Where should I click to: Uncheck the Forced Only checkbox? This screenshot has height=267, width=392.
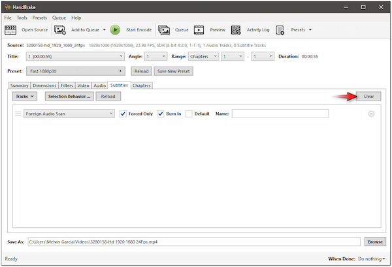click(123, 114)
